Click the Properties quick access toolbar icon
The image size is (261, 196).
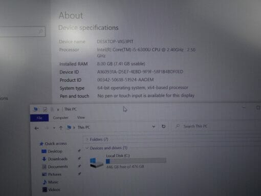pos(45,109)
